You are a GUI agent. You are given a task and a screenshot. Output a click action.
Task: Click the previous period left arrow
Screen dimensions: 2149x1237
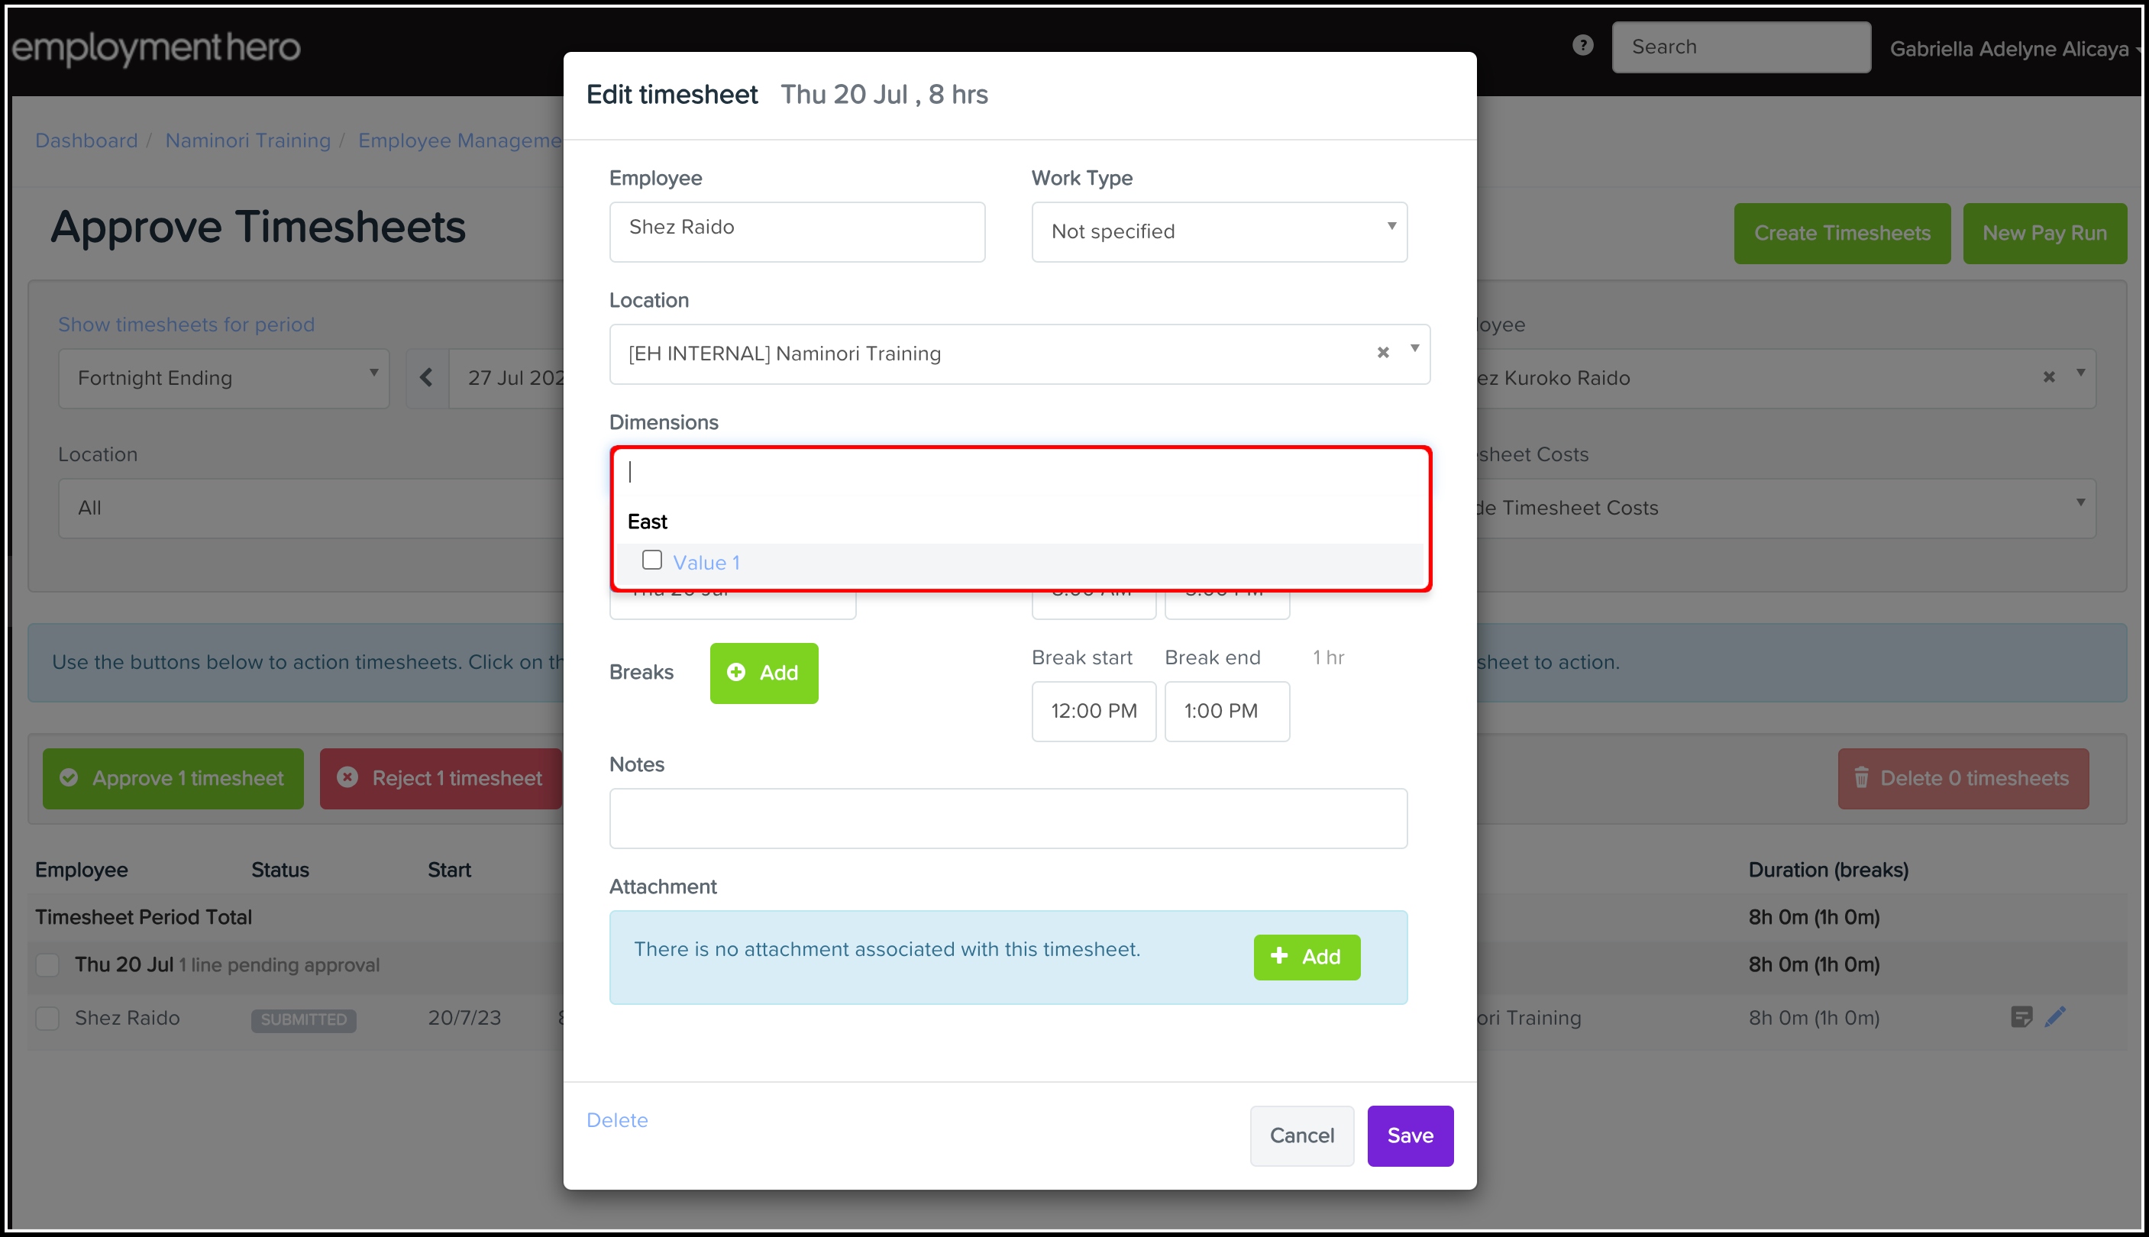pos(427,377)
